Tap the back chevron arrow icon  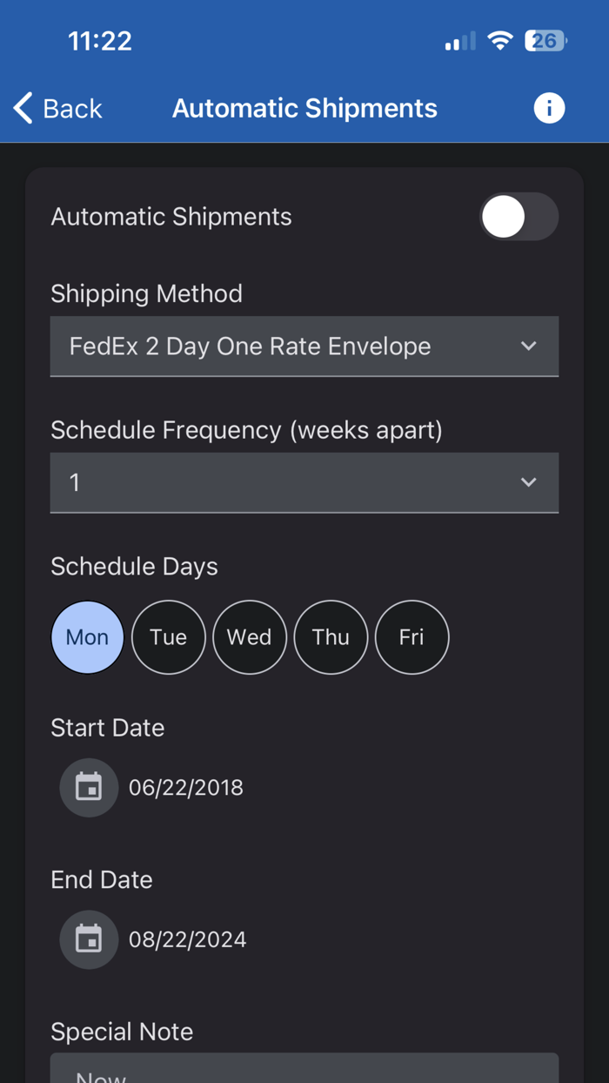(22, 107)
